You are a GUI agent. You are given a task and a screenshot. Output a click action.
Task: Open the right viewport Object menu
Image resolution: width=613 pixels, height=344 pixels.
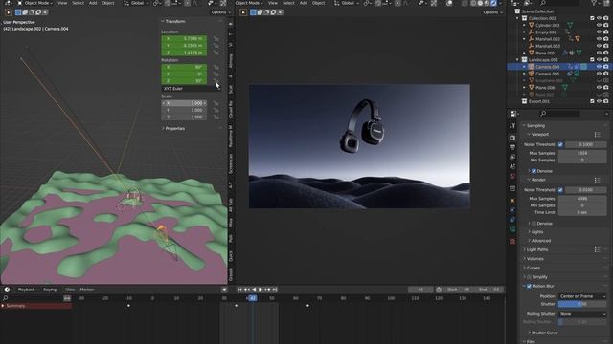[x=318, y=3]
